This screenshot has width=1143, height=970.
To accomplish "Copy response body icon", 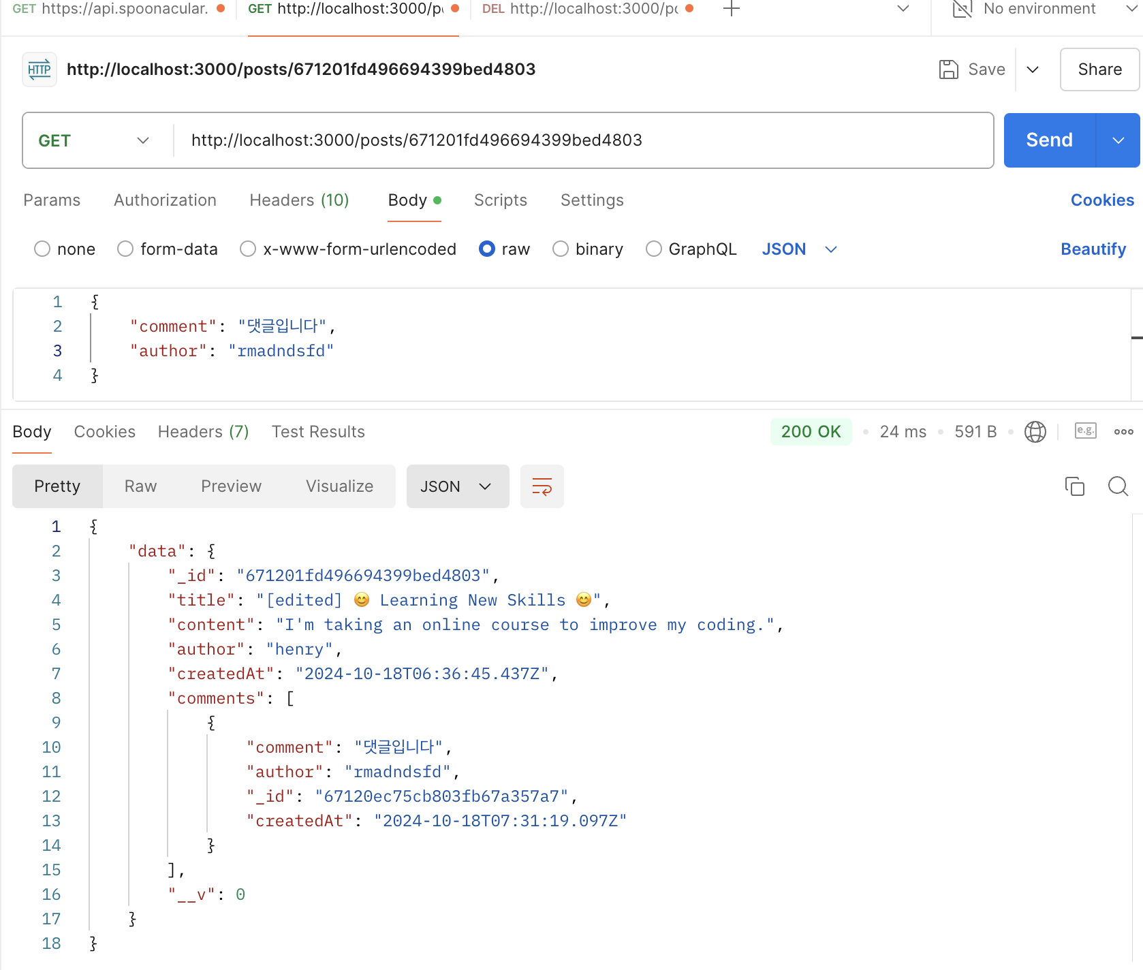I will pos(1074,486).
